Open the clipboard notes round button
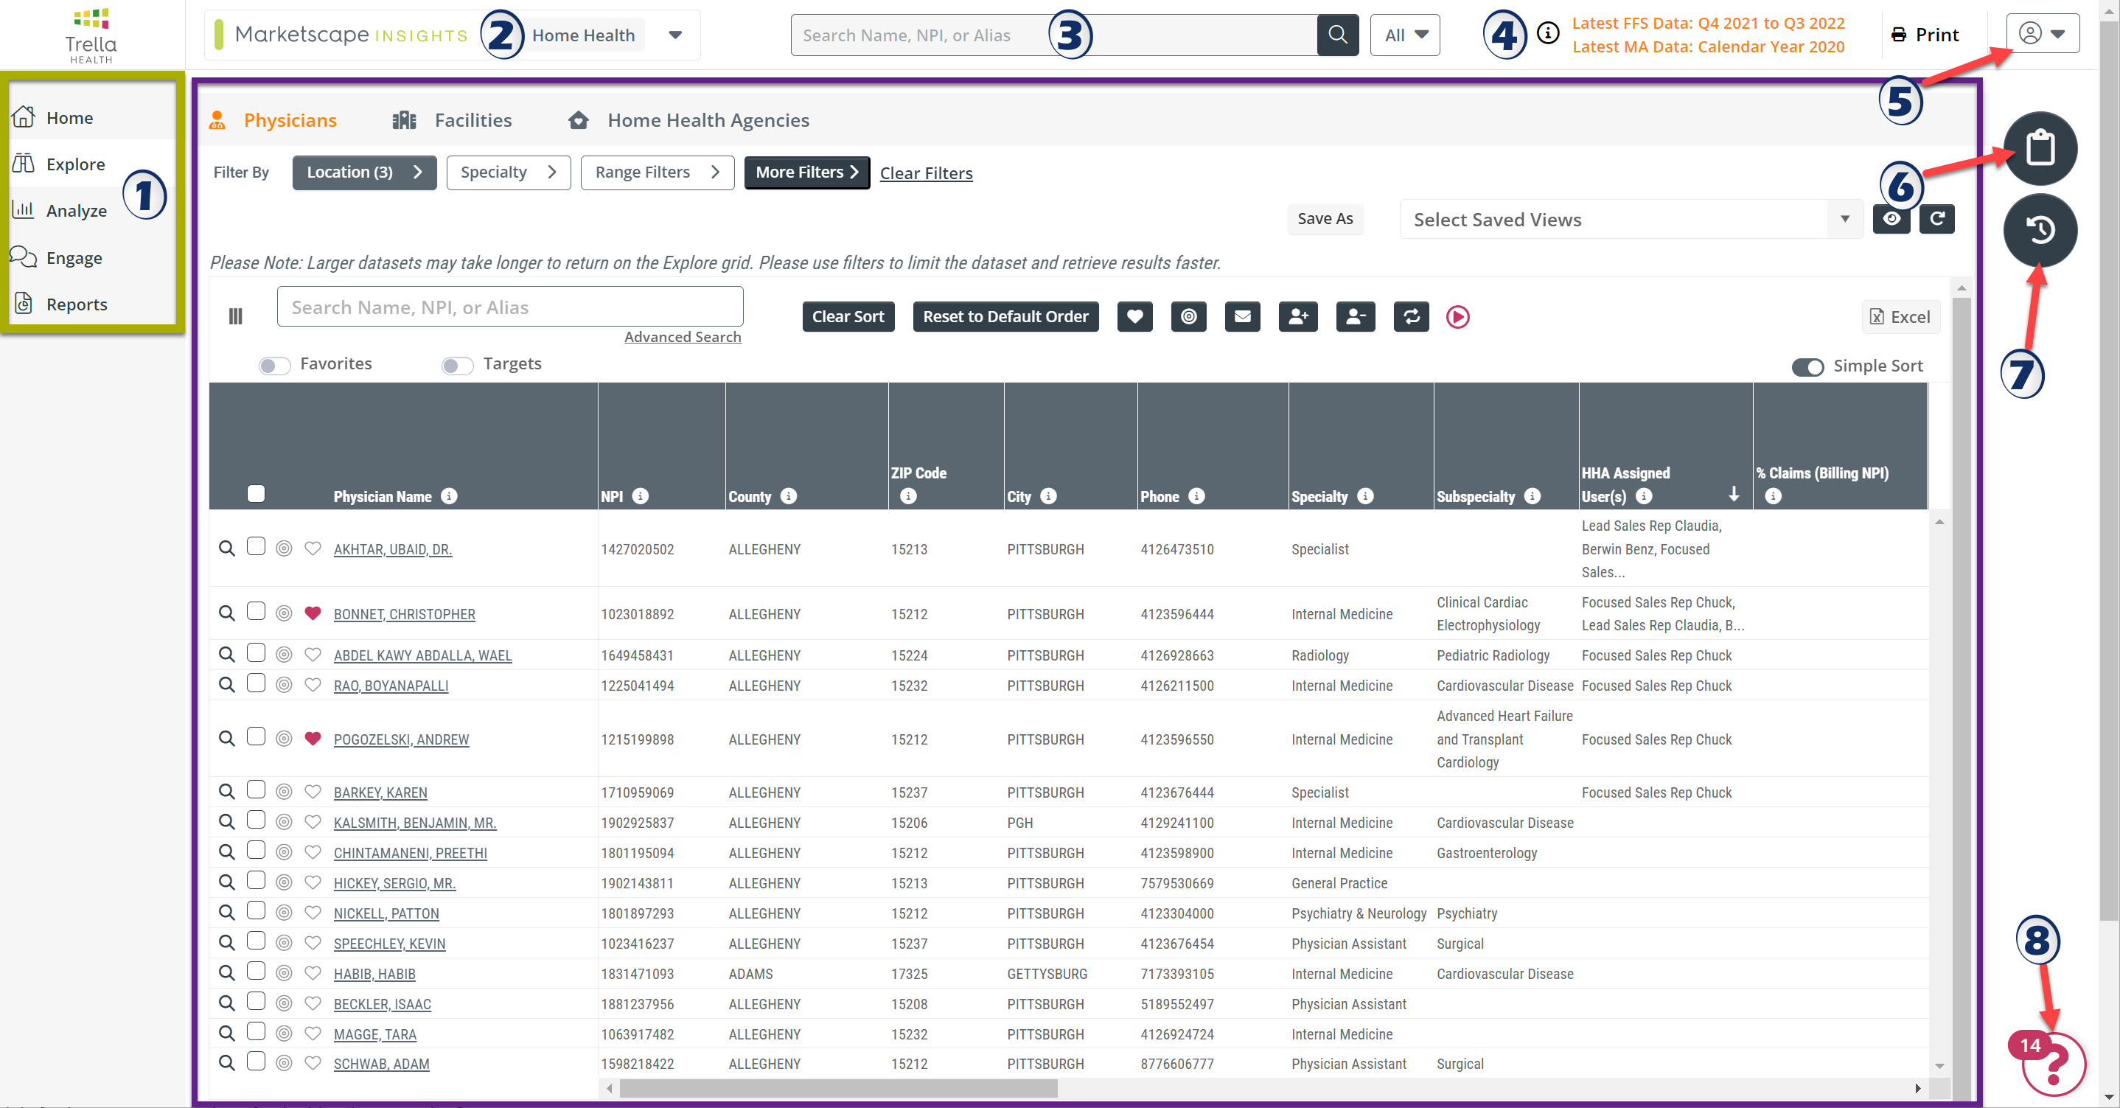Viewport: 2120px width, 1108px height. tap(2040, 148)
